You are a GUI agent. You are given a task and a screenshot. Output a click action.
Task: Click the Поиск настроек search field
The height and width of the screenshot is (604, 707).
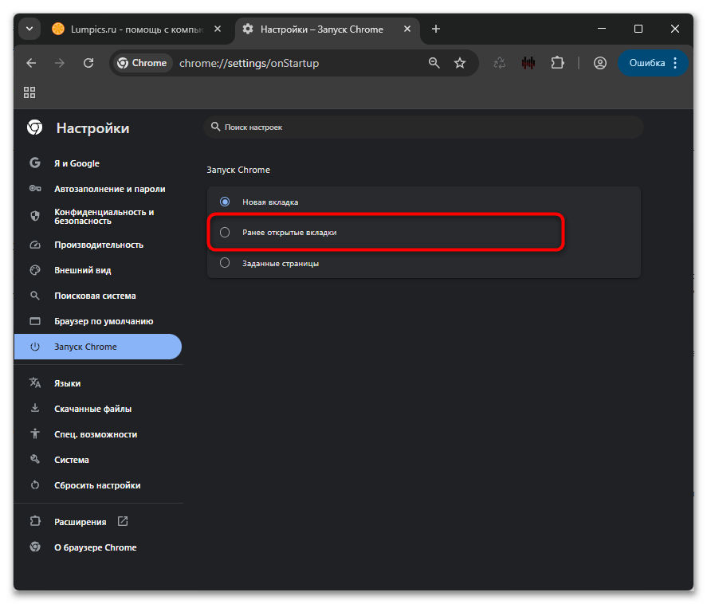423,127
